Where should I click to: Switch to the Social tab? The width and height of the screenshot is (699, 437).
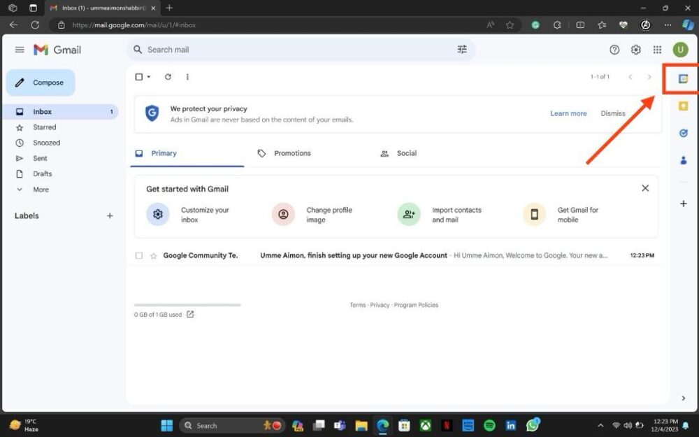(x=398, y=153)
